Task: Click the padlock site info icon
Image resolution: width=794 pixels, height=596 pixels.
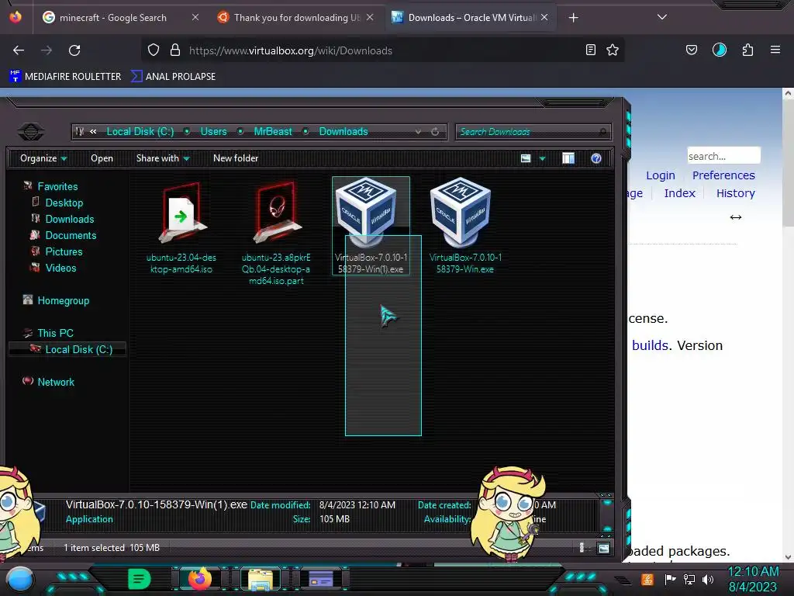Action: pos(175,50)
